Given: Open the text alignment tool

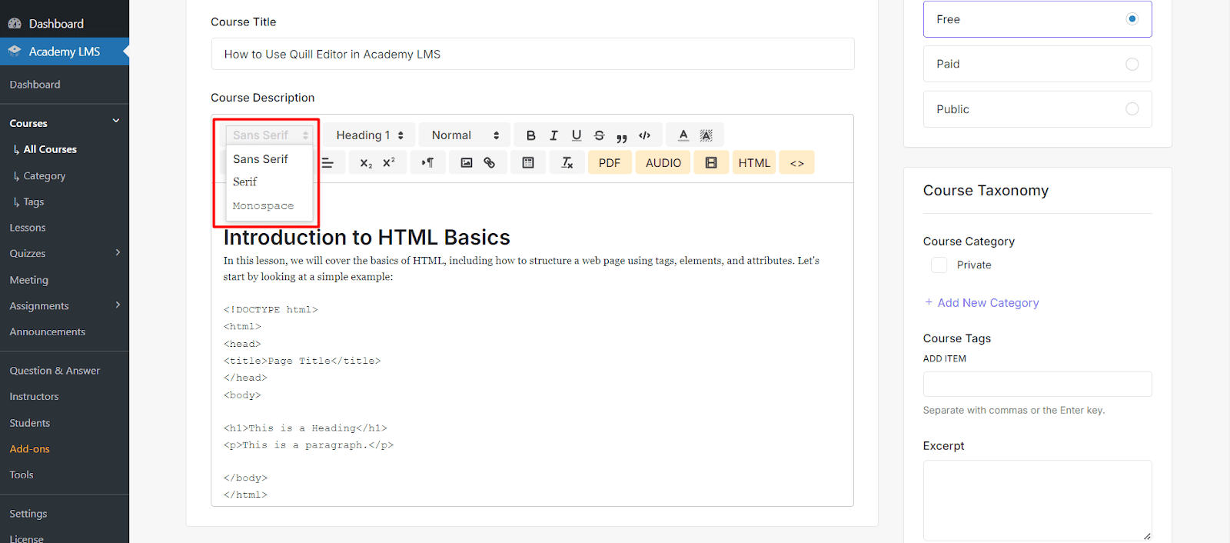Looking at the screenshot, I should [x=328, y=163].
